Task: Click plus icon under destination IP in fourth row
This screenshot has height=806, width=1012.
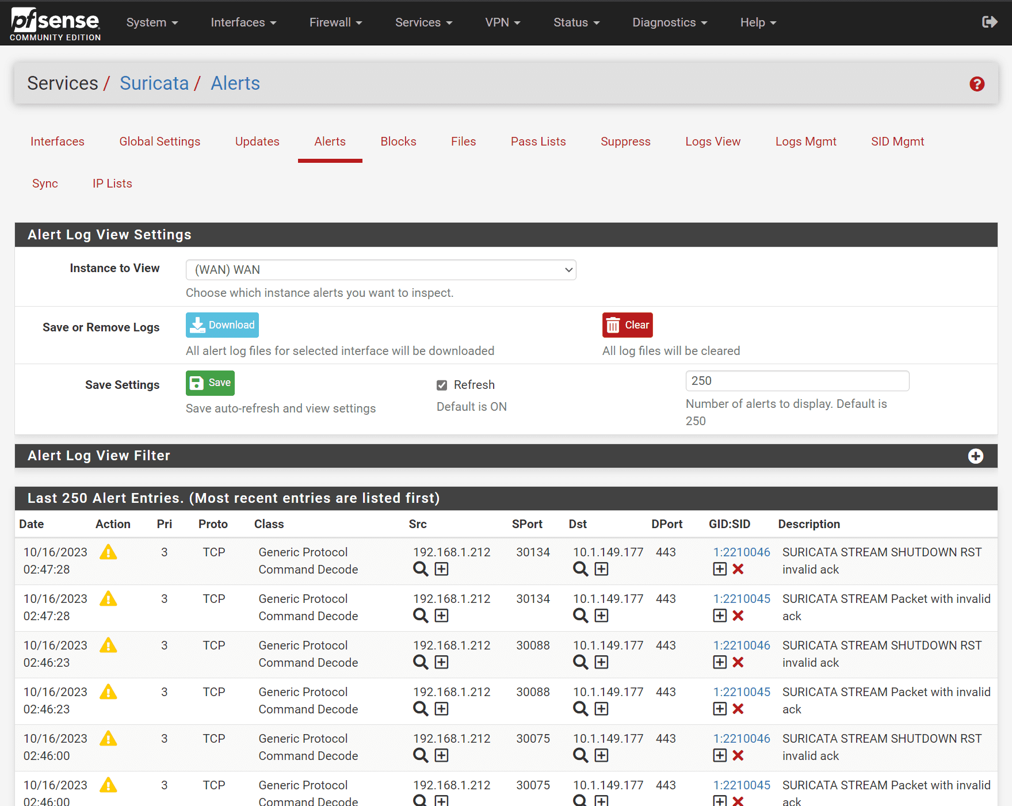Action: pyautogui.click(x=601, y=709)
